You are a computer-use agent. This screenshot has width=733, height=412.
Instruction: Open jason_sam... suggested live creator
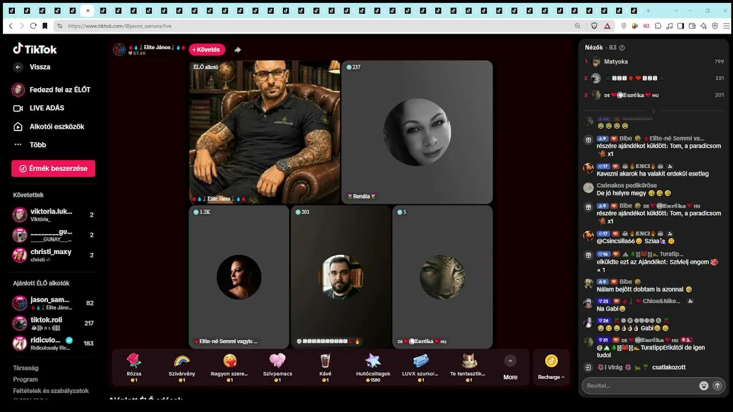[x=53, y=303]
